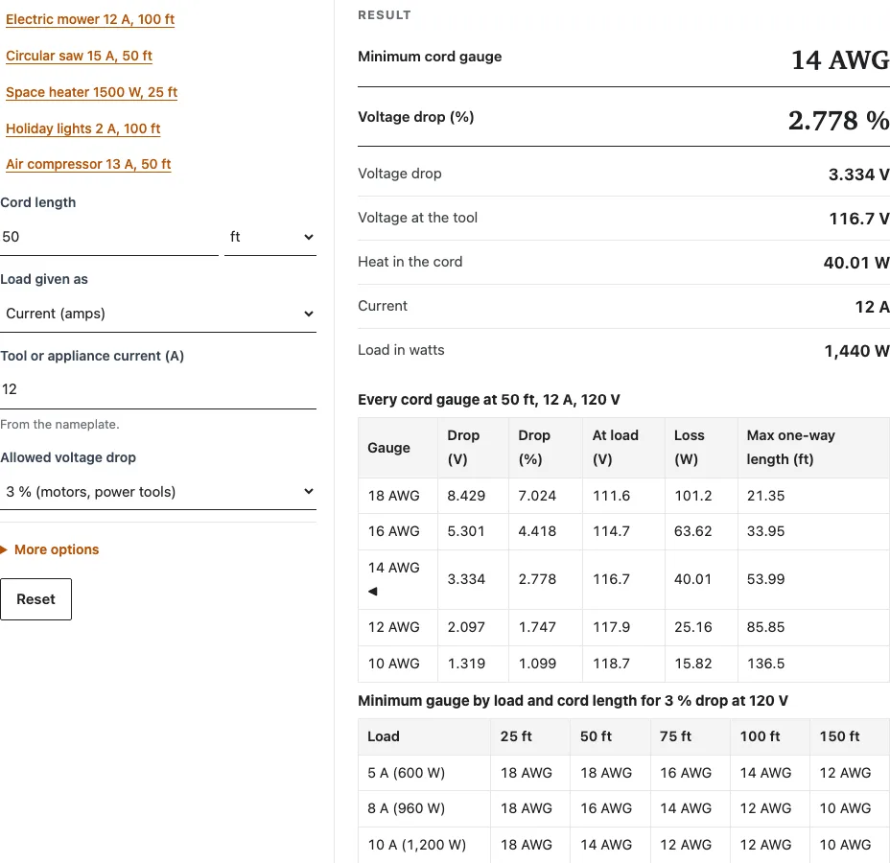Expand the More options section
This screenshot has width=890, height=863.
[x=50, y=549]
